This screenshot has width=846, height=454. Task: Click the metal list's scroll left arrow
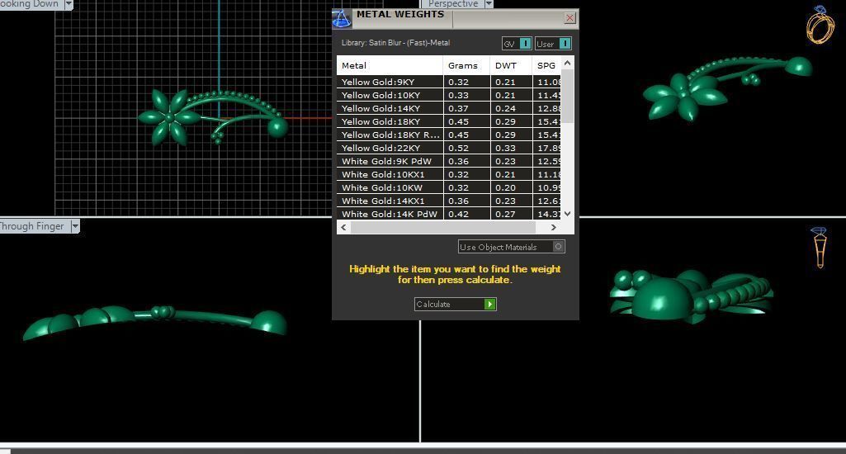click(x=343, y=227)
